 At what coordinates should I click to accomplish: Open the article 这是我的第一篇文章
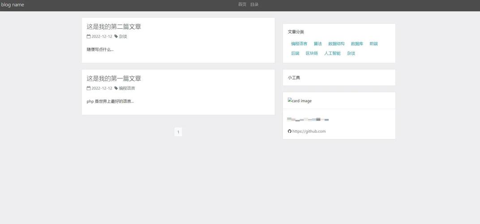click(x=114, y=78)
